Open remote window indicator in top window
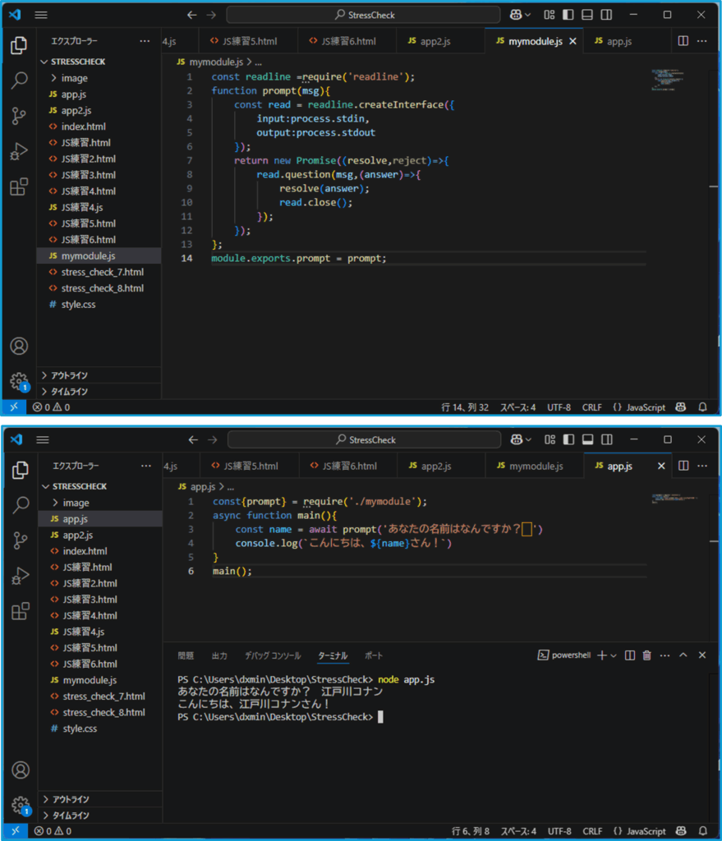722x841 pixels. pyautogui.click(x=14, y=407)
